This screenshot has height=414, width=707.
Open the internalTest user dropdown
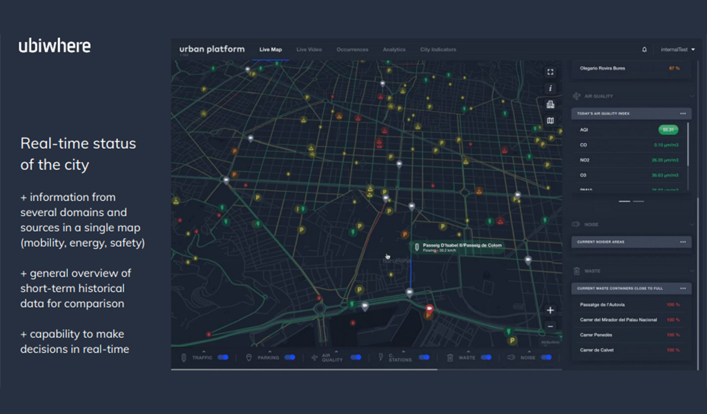[x=678, y=50]
